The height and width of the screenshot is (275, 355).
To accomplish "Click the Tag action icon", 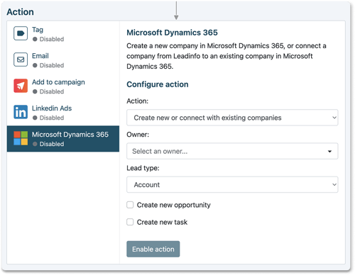I will coord(21,33).
